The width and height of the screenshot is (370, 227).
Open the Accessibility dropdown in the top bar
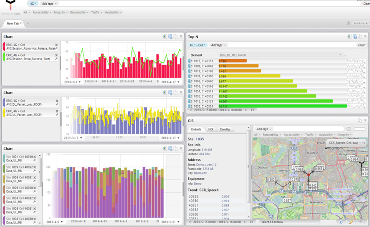42,12
